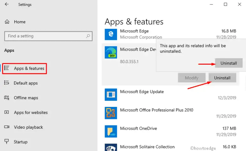Image resolution: width=246 pixels, height=151 pixels.
Task: Click the Apps for websites icon
Action: pyautogui.click(x=7, y=112)
